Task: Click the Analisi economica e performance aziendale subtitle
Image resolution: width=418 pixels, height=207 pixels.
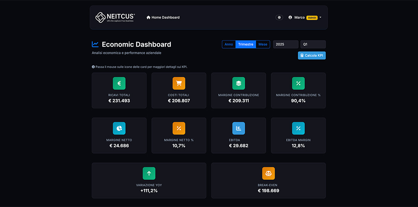Action: (127, 53)
